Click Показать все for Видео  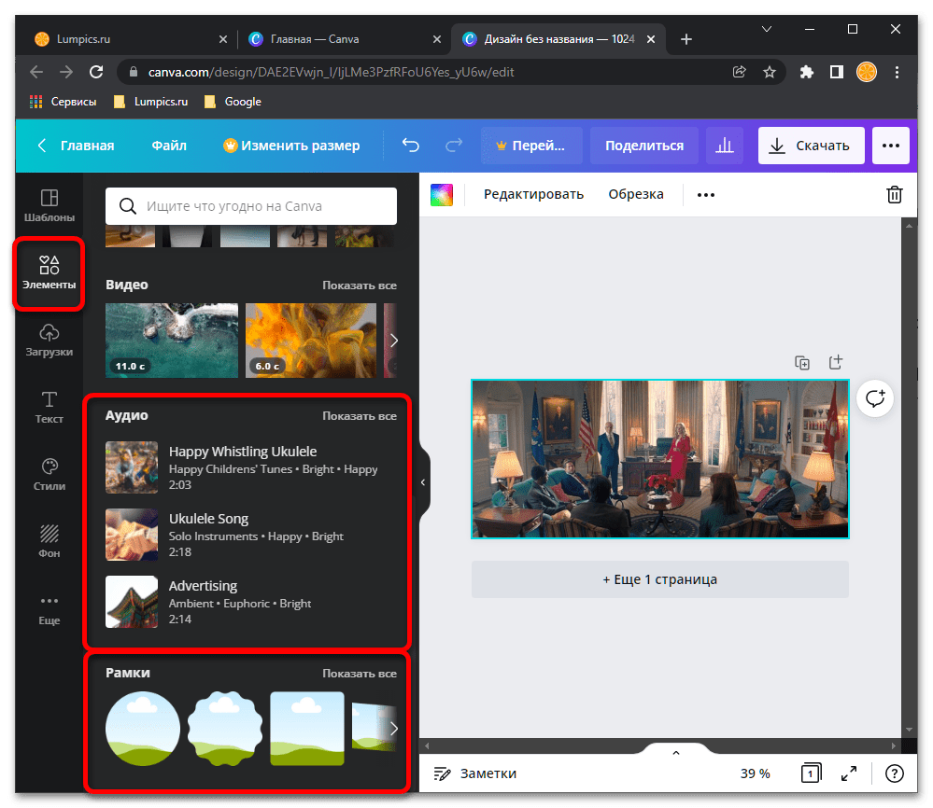tap(360, 286)
